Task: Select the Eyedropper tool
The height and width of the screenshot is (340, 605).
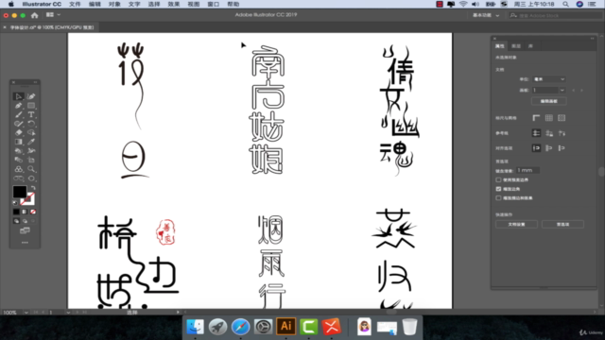Action: tap(31, 142)
